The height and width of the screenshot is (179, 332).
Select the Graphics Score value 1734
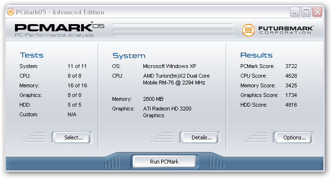tap(291, 95)
